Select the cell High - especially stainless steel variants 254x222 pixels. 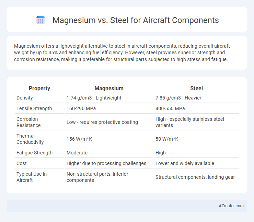click(x=190, y=122)
